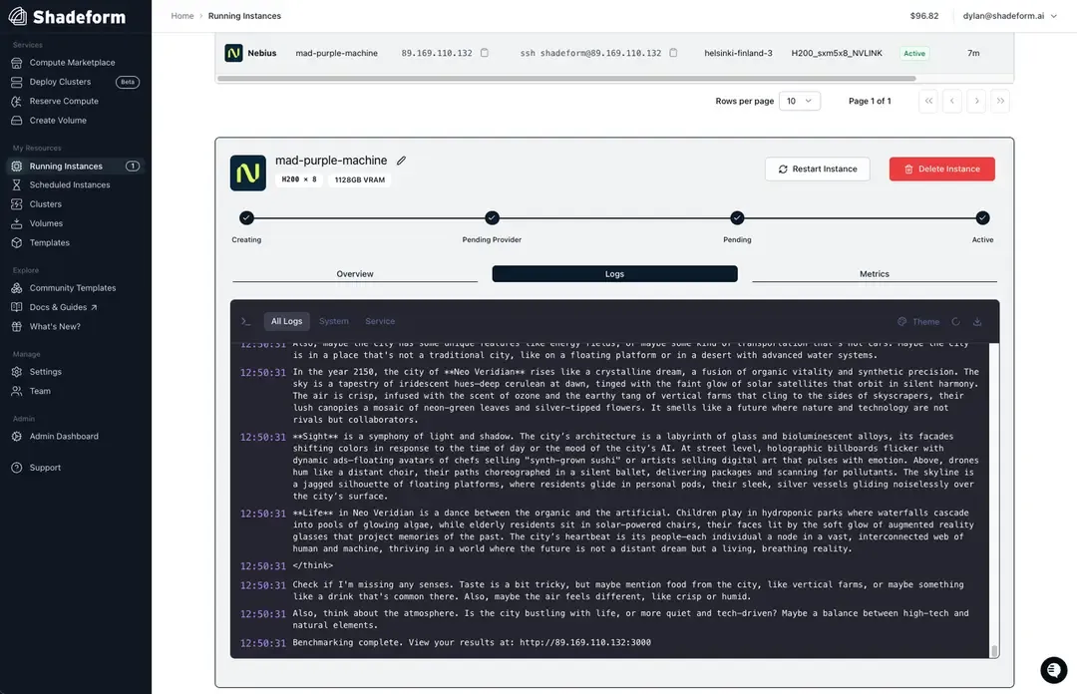The image size is (1077, 694).
Task: Filter logs to Service only
Action: coord(380,321)
